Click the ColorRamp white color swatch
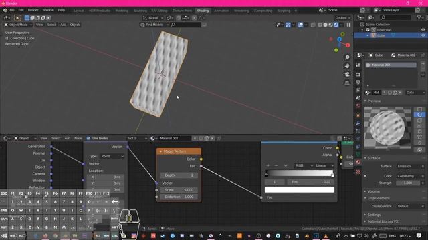 click(300, 189)
